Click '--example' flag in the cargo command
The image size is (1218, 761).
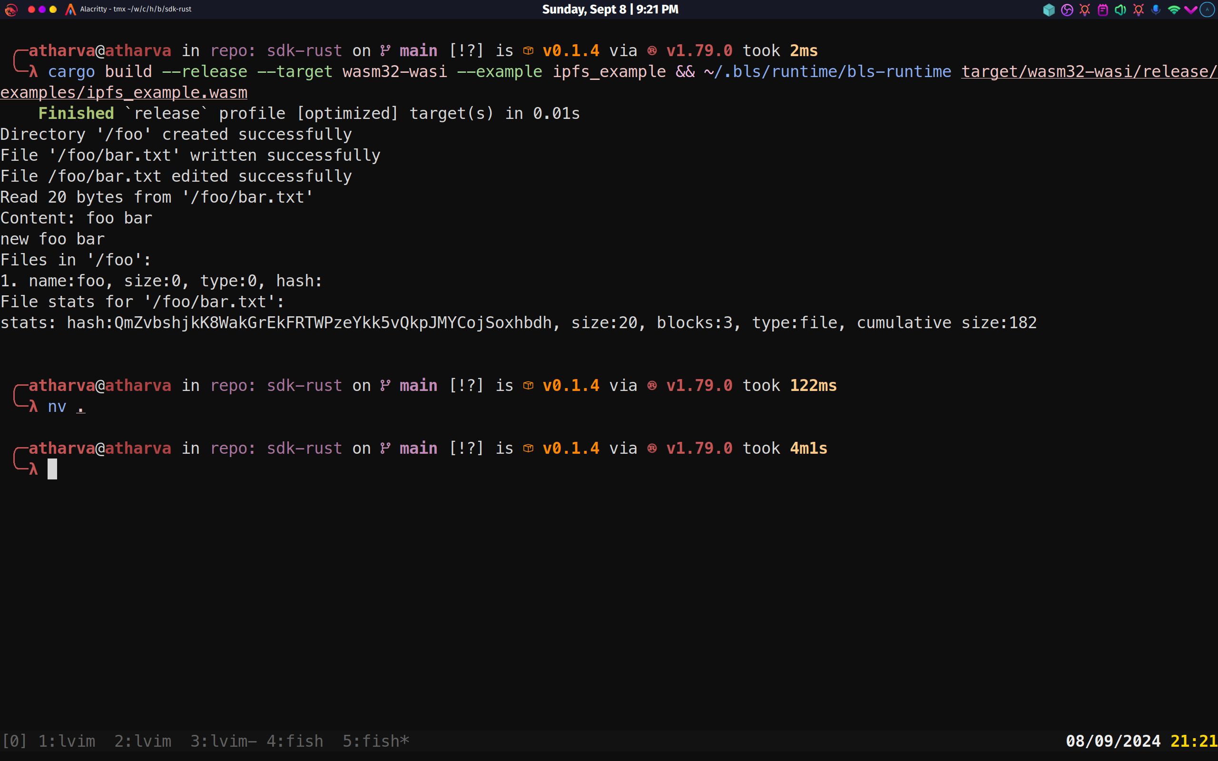point(499,71)
